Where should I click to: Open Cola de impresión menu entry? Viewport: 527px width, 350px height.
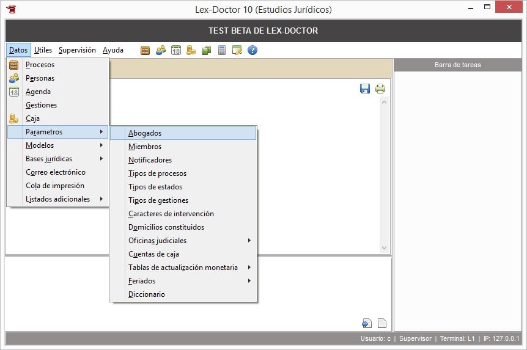point(58,186)
